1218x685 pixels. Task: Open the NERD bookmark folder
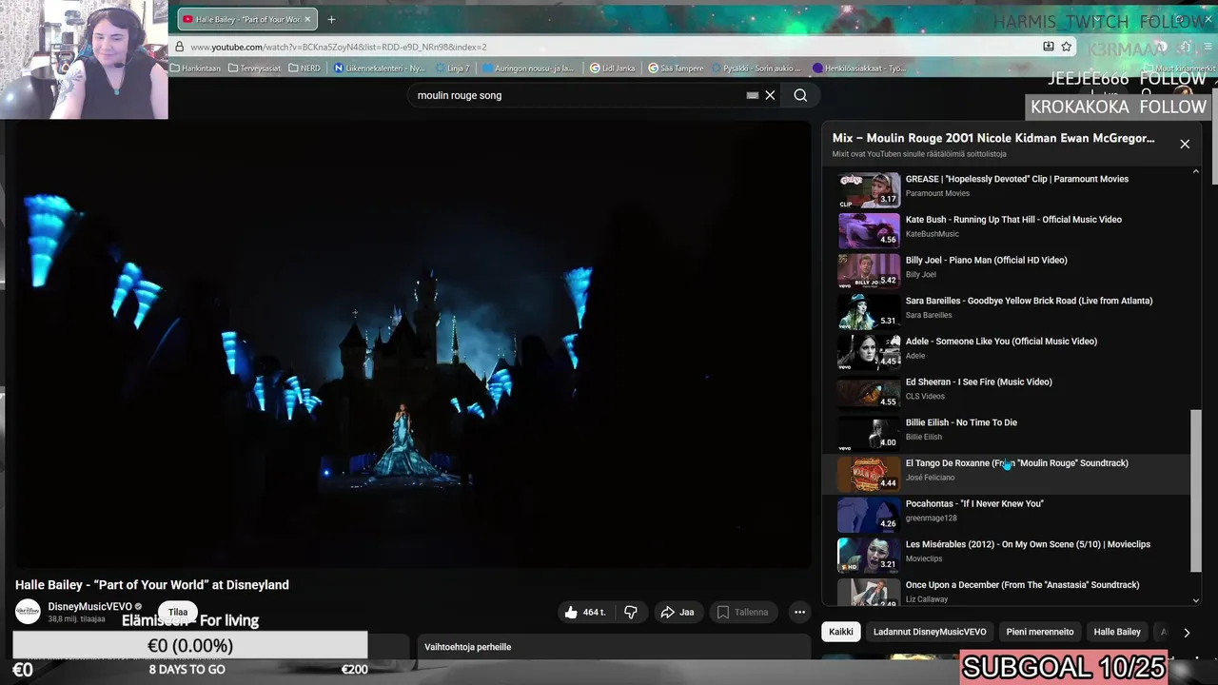coord(304,68)
